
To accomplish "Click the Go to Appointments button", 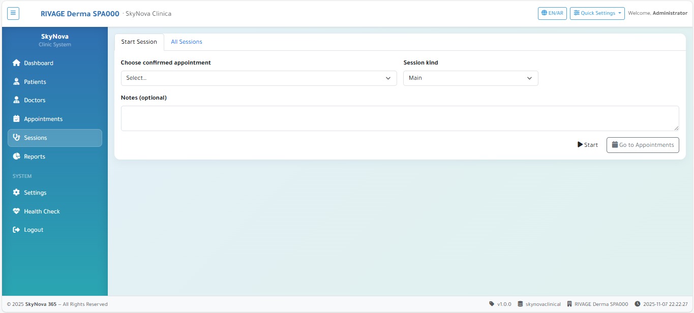I will pos(643,145).
